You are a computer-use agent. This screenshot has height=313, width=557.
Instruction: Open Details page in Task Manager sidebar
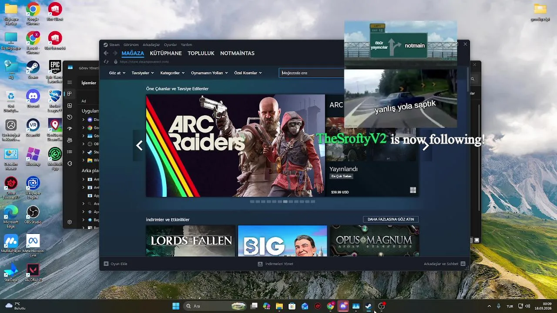70,152
